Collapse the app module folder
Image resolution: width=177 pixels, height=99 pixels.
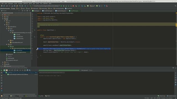tap(3, 19)
